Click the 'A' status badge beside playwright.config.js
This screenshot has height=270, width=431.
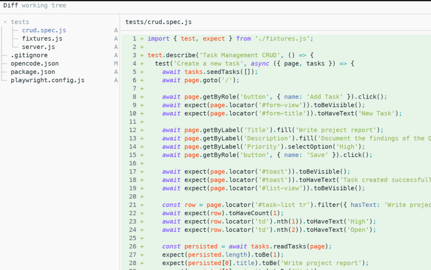(116, 80)
